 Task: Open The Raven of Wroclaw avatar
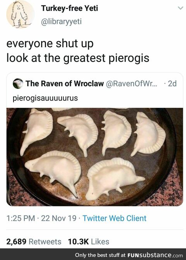point(18,83)
